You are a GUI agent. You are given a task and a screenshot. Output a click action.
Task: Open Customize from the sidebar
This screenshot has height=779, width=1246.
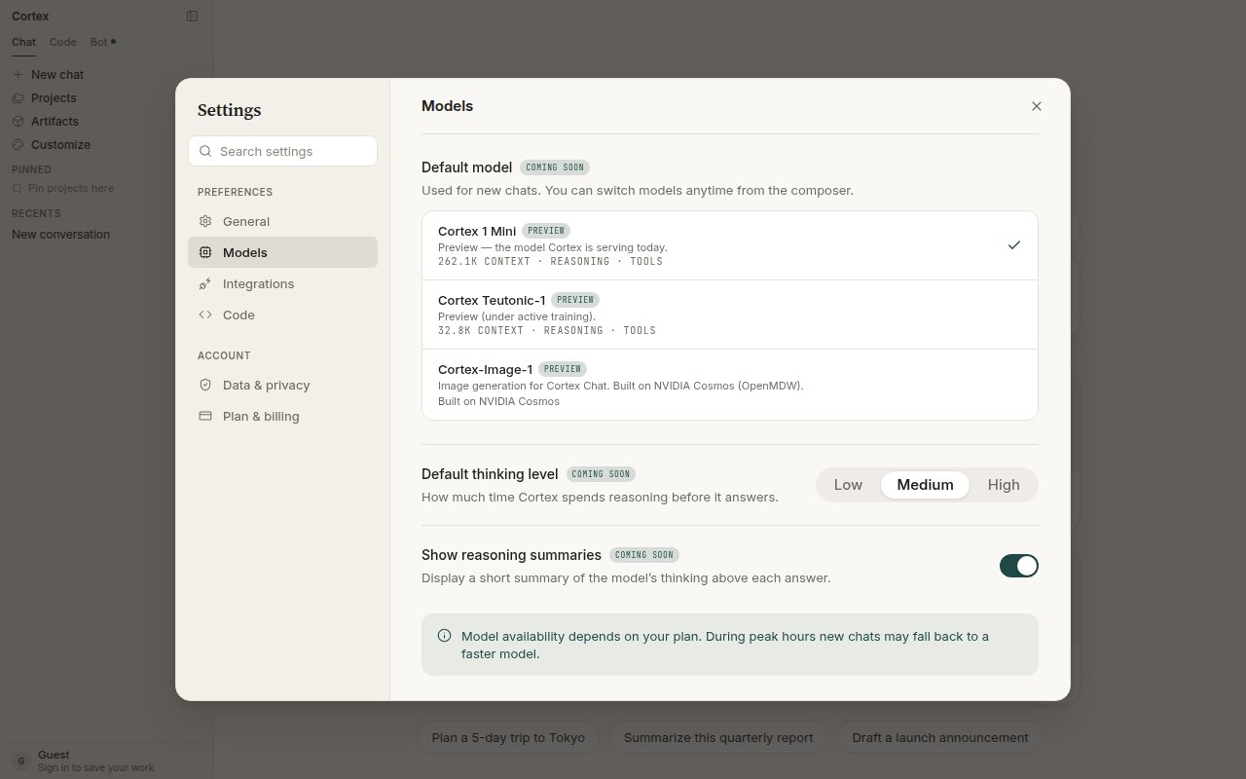[105, 144]
